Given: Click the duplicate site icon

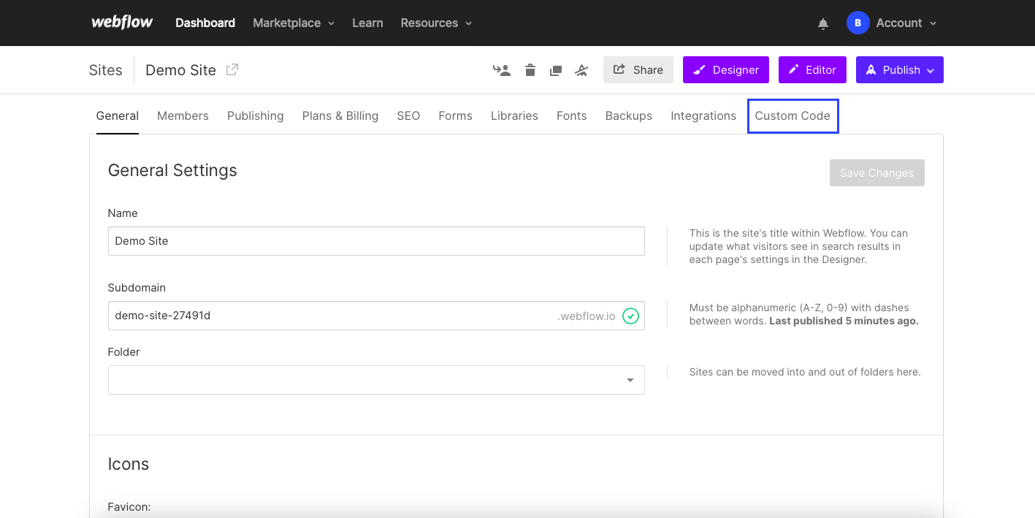Looking at the screenshot, I should 556,70.
